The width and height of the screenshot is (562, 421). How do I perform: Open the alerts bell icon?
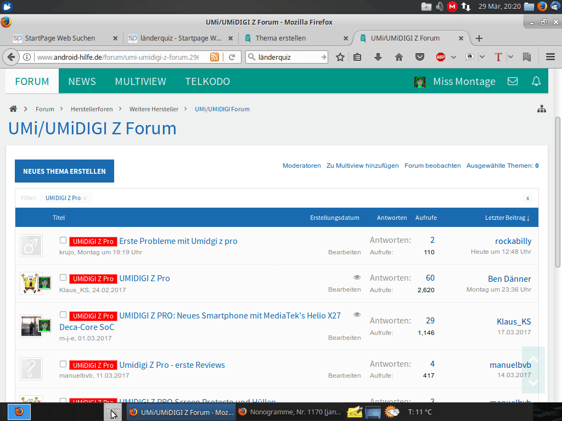coord(536,81)
